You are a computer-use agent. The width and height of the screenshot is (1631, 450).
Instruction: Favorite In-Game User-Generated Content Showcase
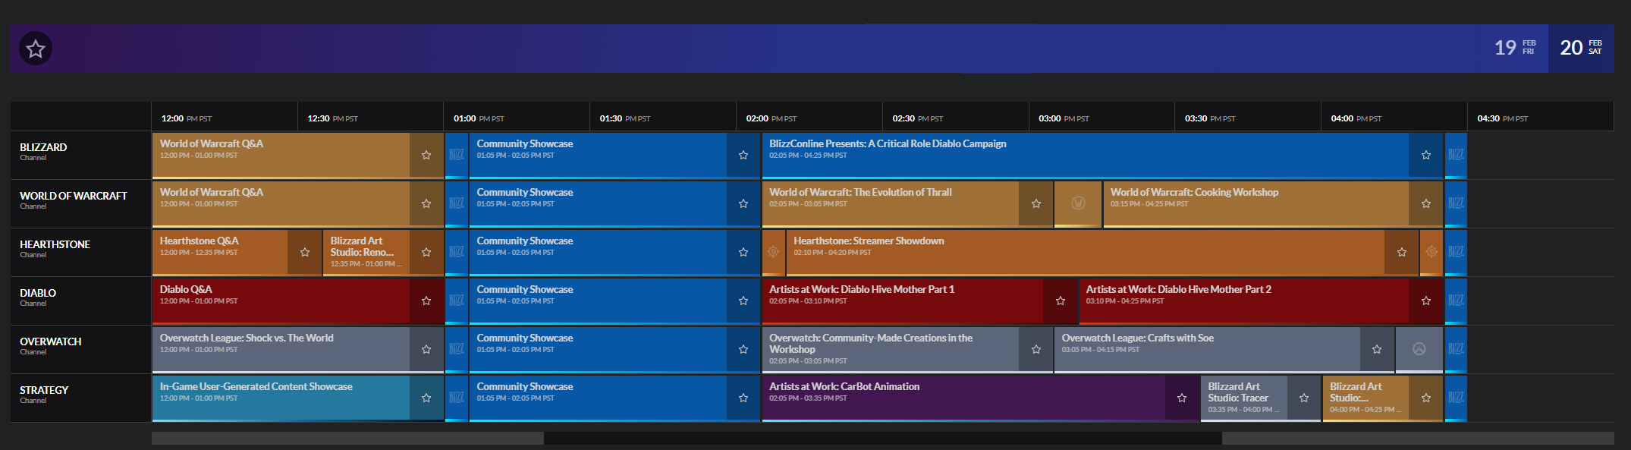426,398
